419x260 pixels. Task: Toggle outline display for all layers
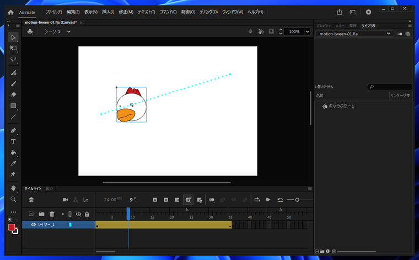coord(70,214)
